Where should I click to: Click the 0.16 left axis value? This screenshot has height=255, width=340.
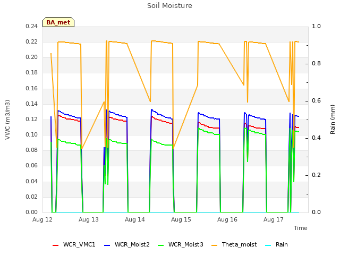coord(32,89)
